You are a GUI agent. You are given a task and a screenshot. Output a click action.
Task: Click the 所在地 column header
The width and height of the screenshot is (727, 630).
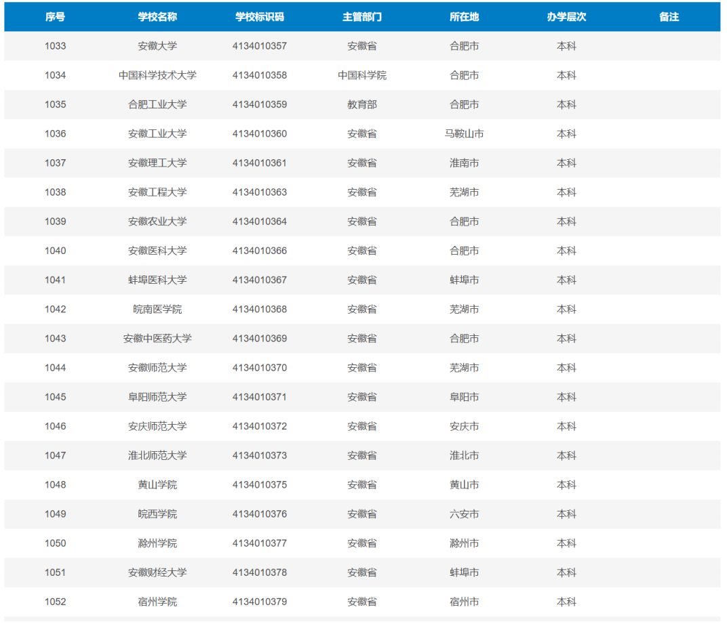click(464, 17)
